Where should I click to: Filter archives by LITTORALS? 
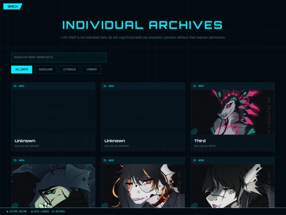(69, 70)
